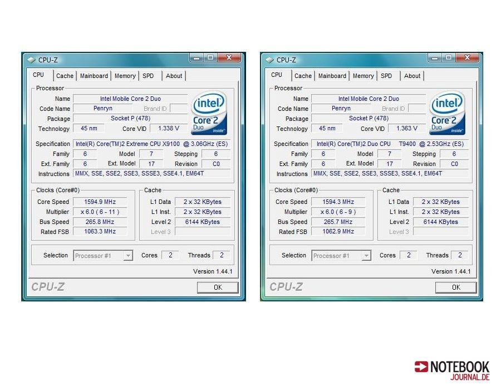Select the CPU tab in left CPU-Z window

click(x=38, y=75)
